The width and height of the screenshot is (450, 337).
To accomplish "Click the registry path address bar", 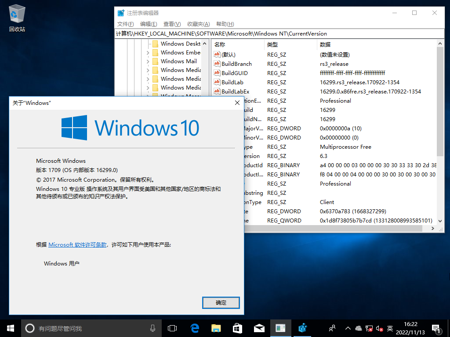I will tap(279, 34).
